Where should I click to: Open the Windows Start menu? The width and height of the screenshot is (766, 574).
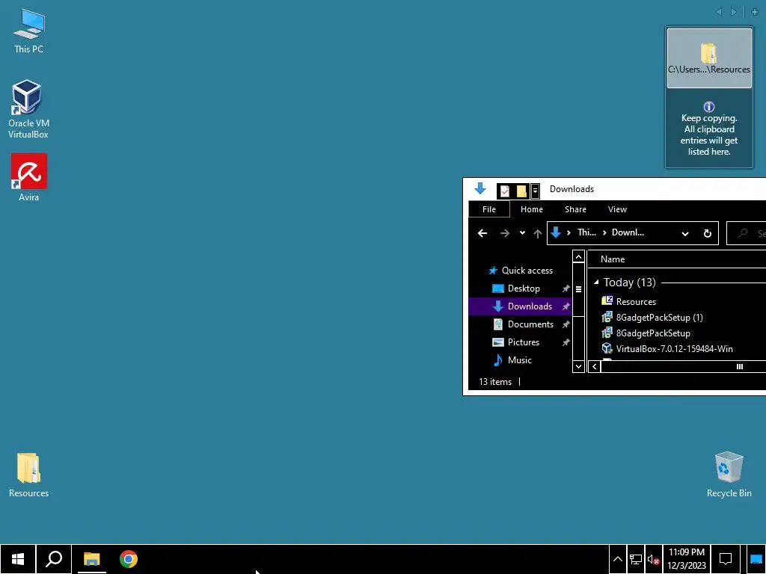pyautogui.click(x=18, y=559)
